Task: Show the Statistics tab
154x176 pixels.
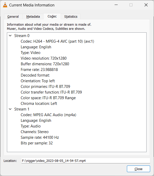Action: [x=71, y=16]
